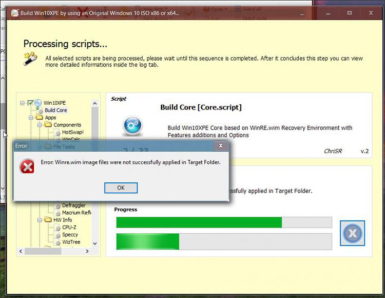Image resolution: width=385 pixels, height=298 pixels.
Task: Select the Components folder in tree
Action: 67,125
